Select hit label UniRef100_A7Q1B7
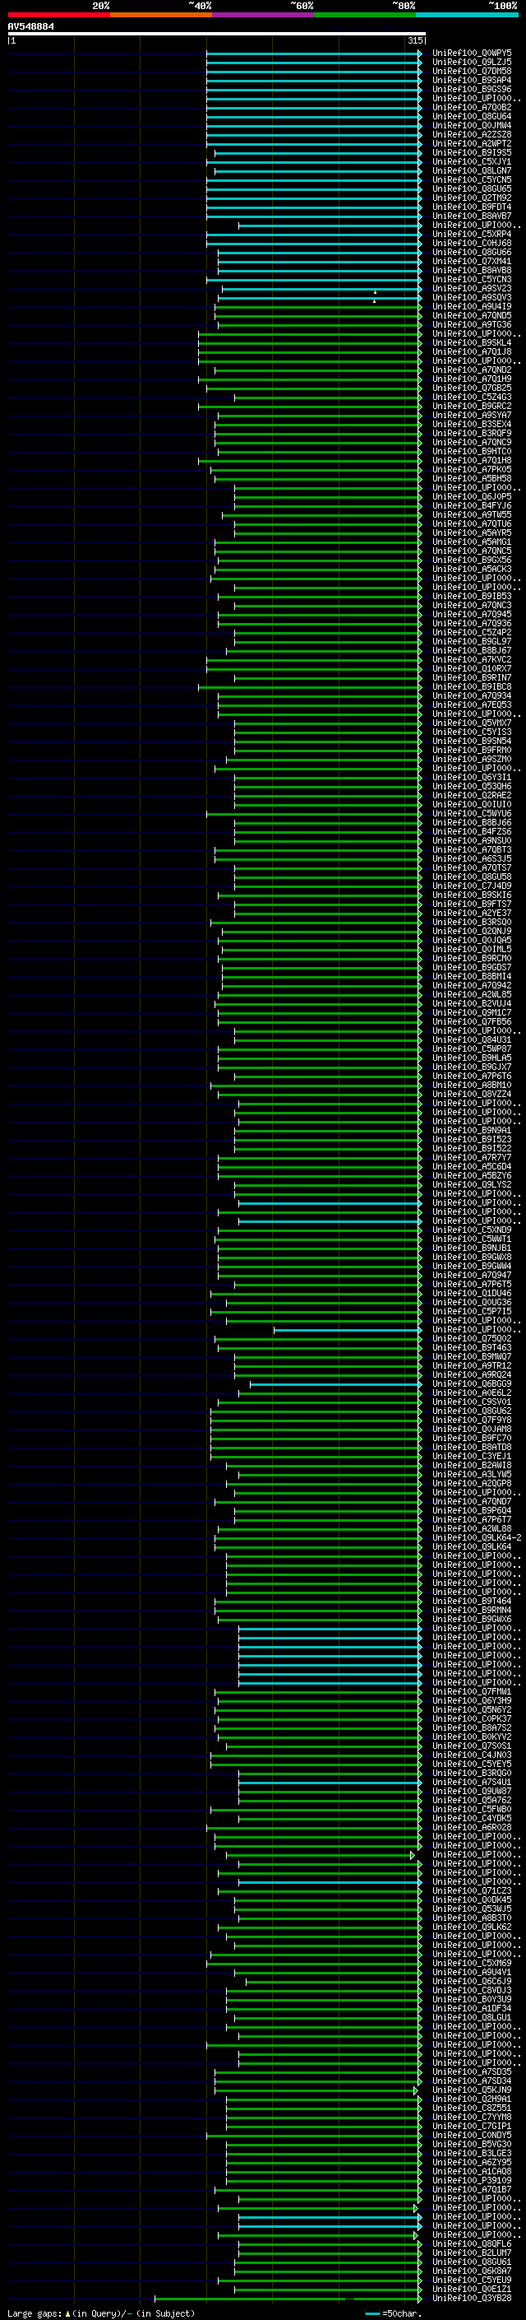Viewport: 526px width, 2320px height. 472,2189
